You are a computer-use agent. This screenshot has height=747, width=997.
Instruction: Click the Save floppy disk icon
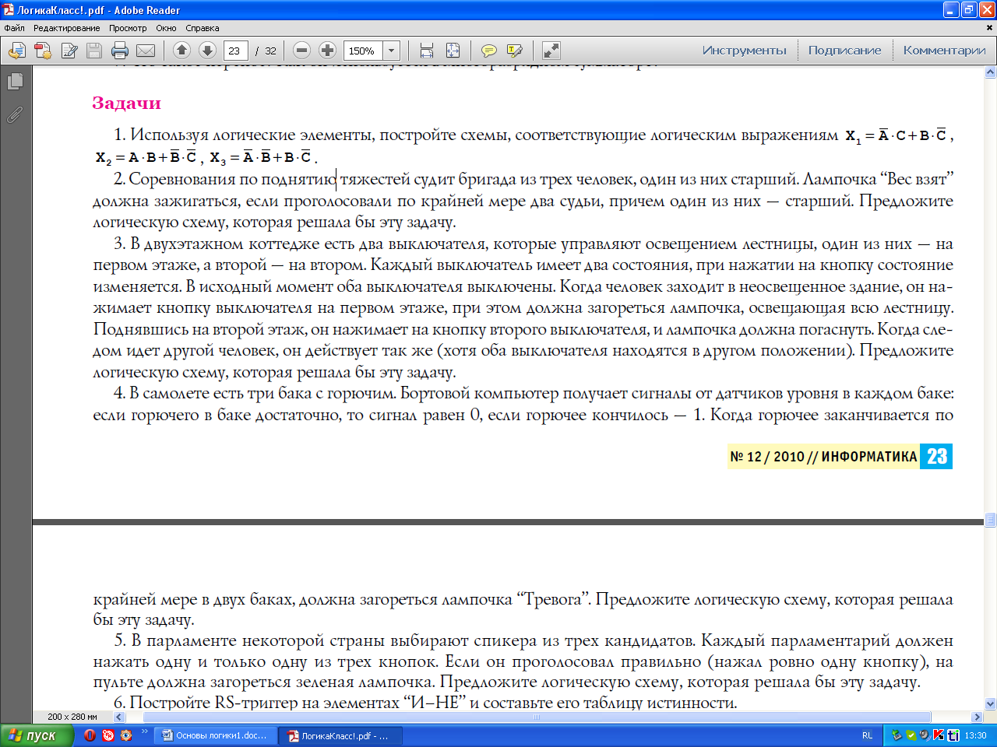(x=94, y=51)
